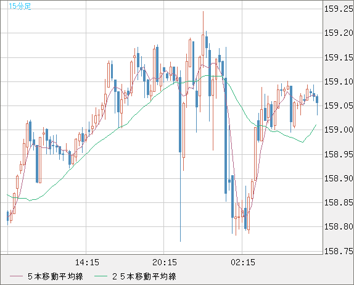
Task: Click the 20:15 time axis label
Action: [165, 262]
